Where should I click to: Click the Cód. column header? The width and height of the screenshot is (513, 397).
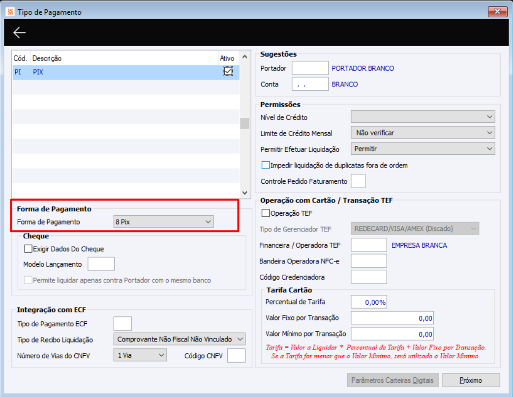(x=20, y=58)
